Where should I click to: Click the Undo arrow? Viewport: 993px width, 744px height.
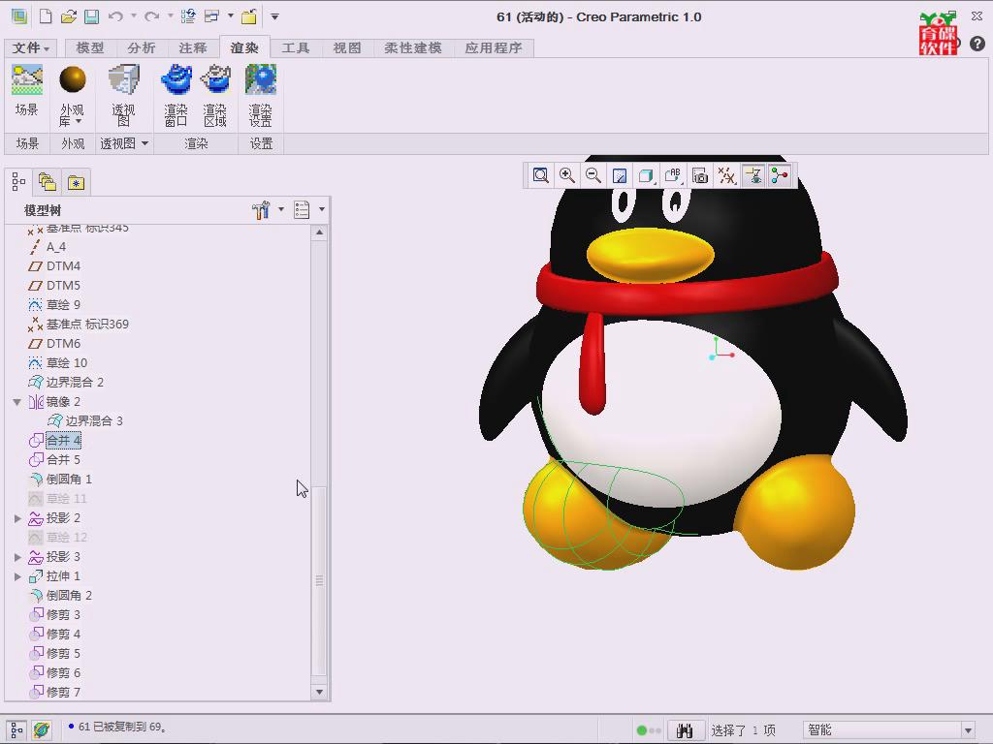click(115, 16)
